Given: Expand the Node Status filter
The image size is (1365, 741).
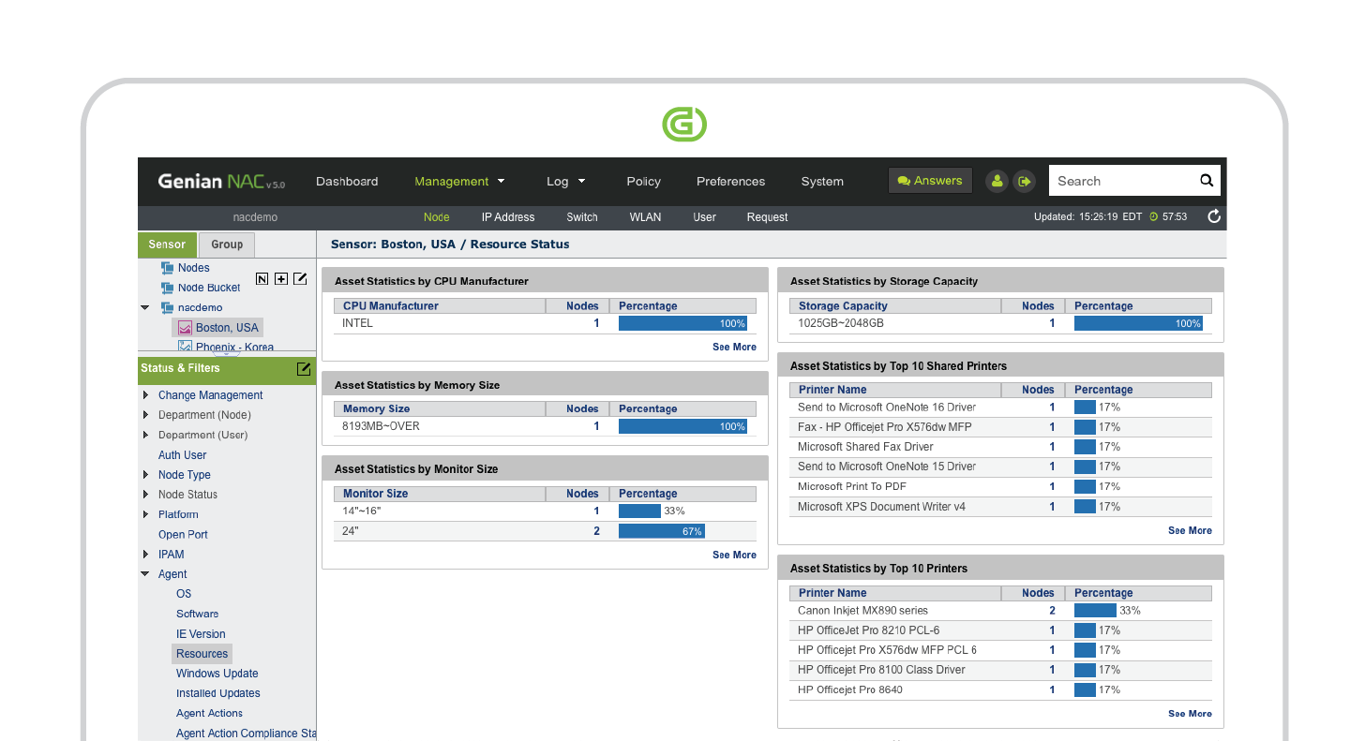Looking at the screenshot, I should coord(145,495).
